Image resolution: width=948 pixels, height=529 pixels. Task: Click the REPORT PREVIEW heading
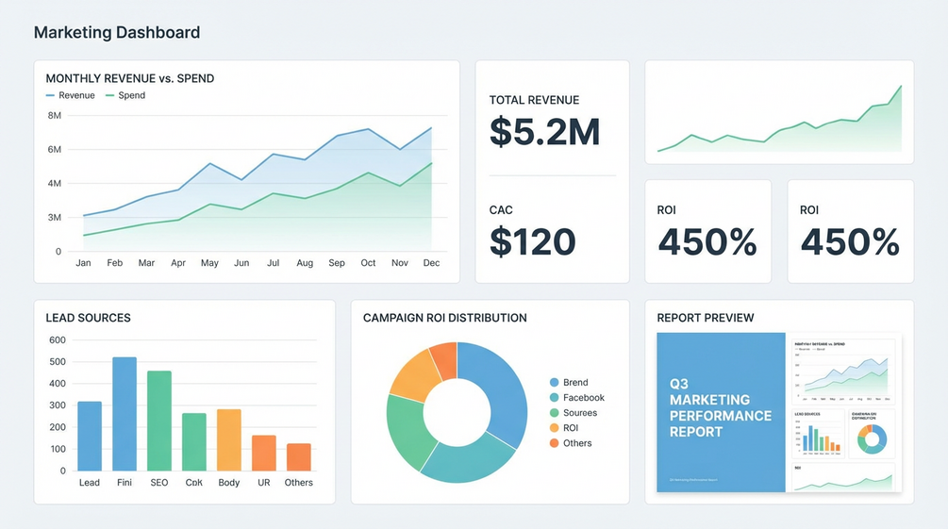[706, 318]
